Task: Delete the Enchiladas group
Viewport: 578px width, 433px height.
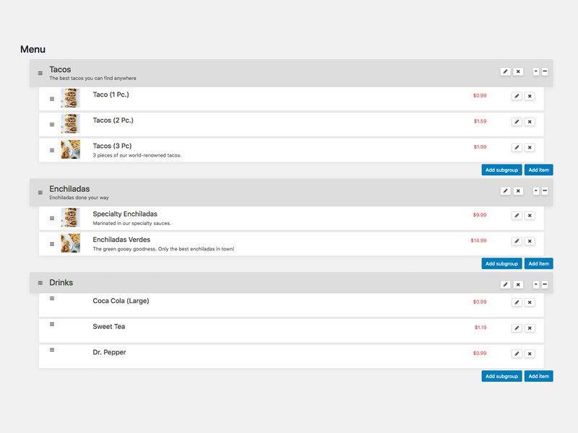Action: (518, 191)
